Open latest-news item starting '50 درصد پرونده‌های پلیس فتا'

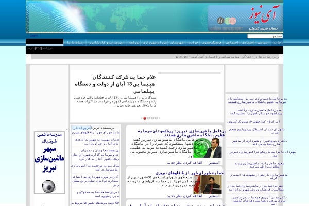click(95, 203)
